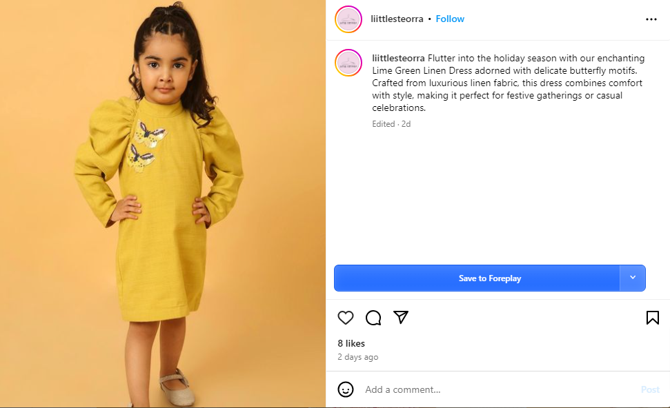Like the post with the heart icon

click(346, 318)
